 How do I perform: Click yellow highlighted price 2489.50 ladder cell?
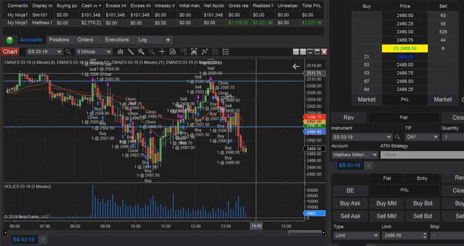click(x=405, y=49)
